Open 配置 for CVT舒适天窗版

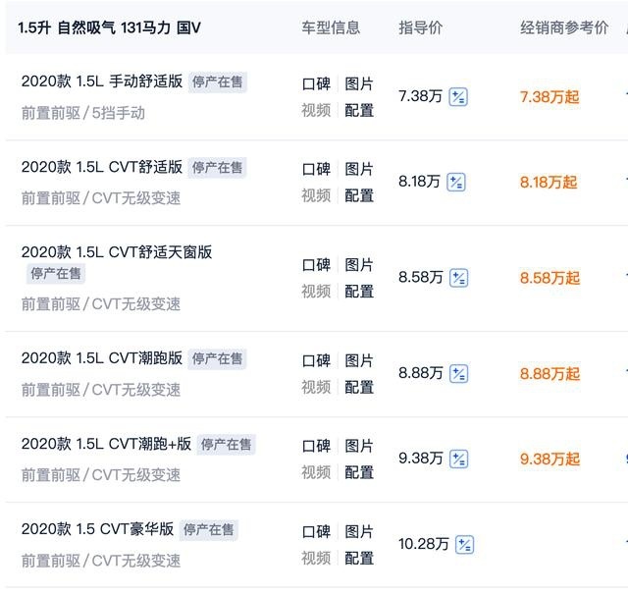pyautogui.click(x=359, y=292)
